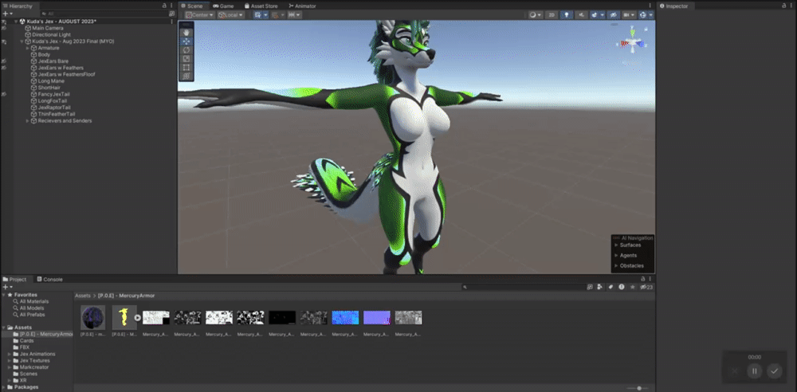Image resolution: width=797 pixels, height=392 pixels.
Task: Switch to the Animator tab
Action: (x=302, y=6)
